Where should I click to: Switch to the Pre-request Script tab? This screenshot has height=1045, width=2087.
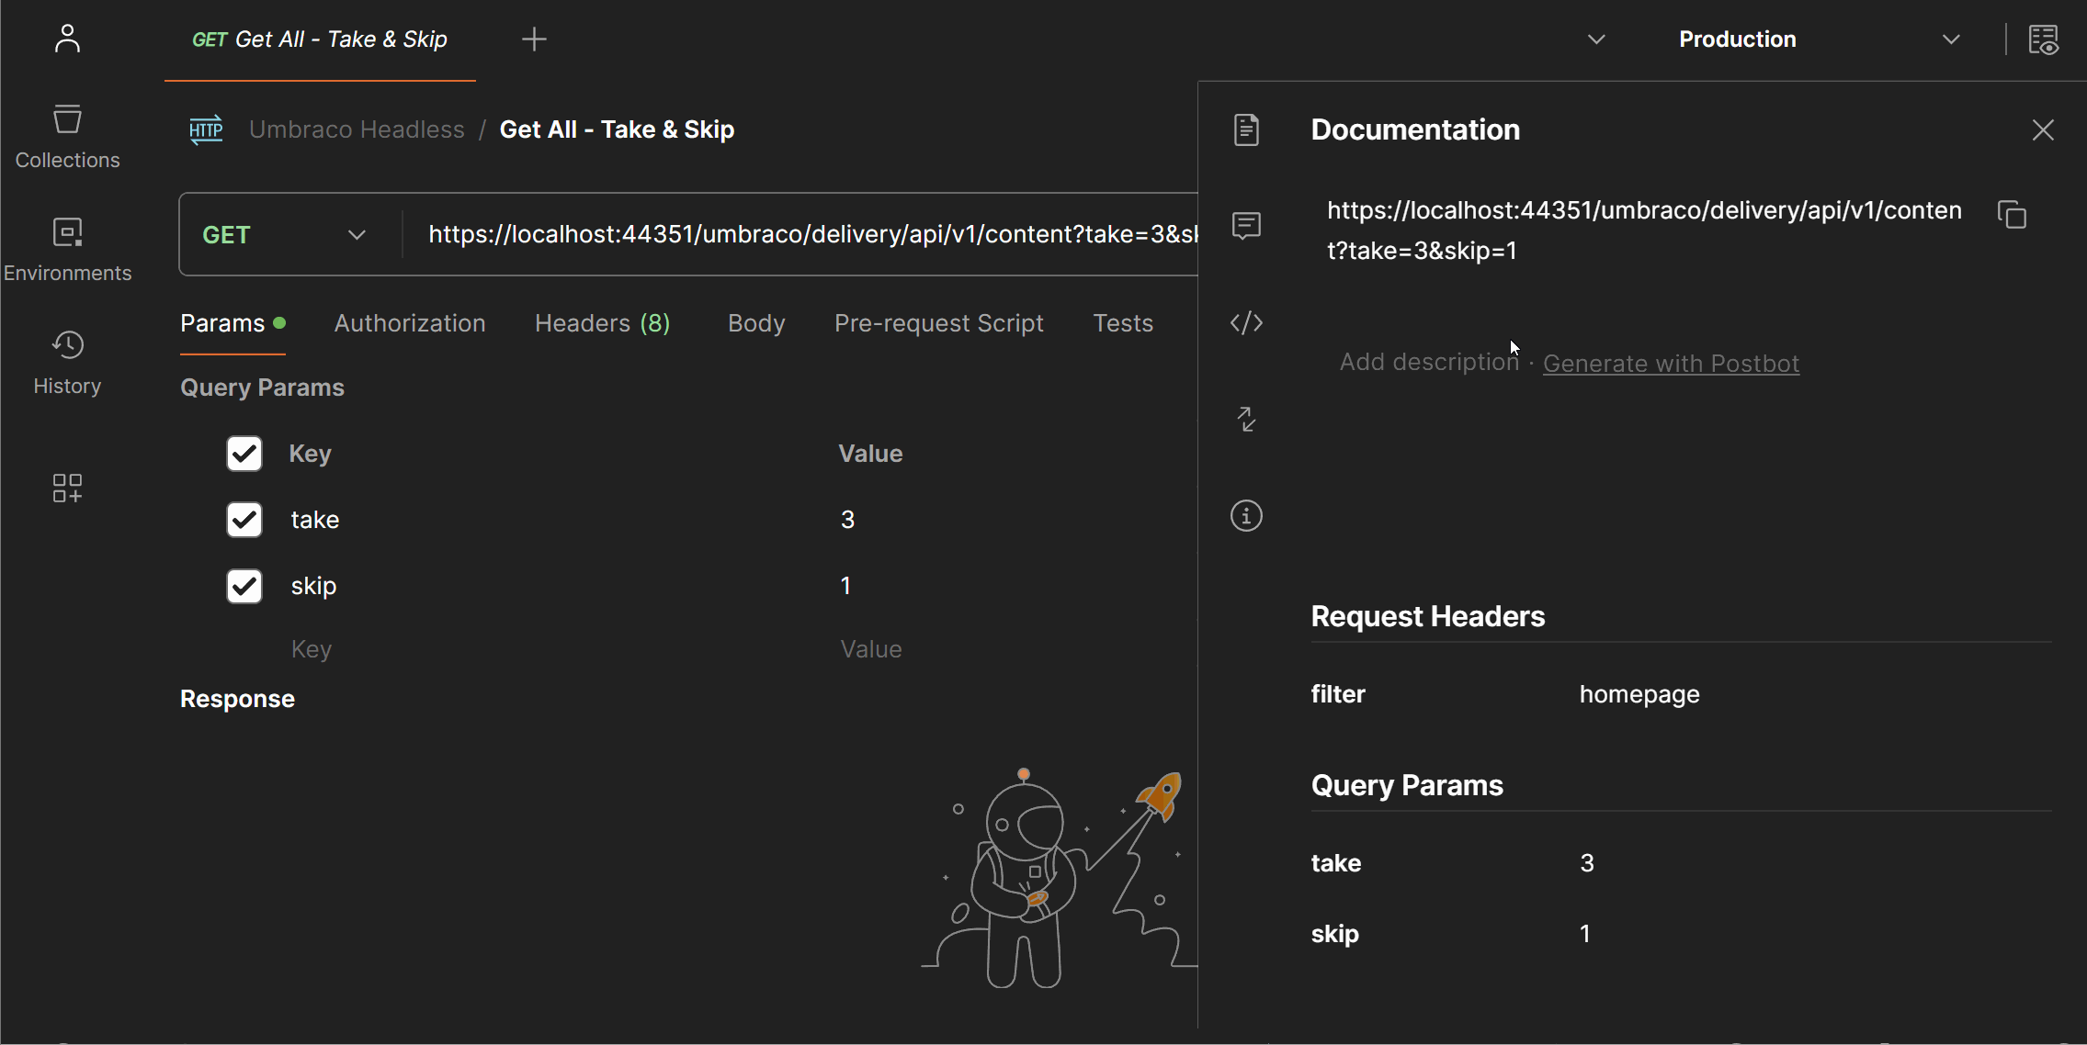938,323
